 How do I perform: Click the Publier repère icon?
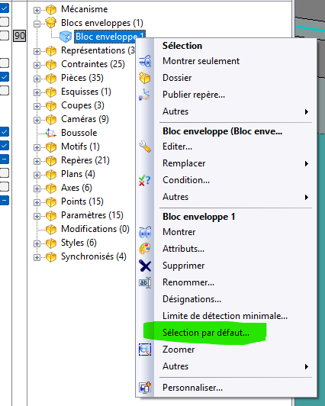pos(145,95)
